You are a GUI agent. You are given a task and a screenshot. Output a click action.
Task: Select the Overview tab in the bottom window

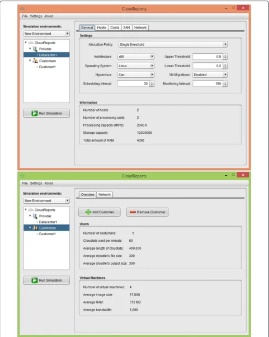pos(87,194)
